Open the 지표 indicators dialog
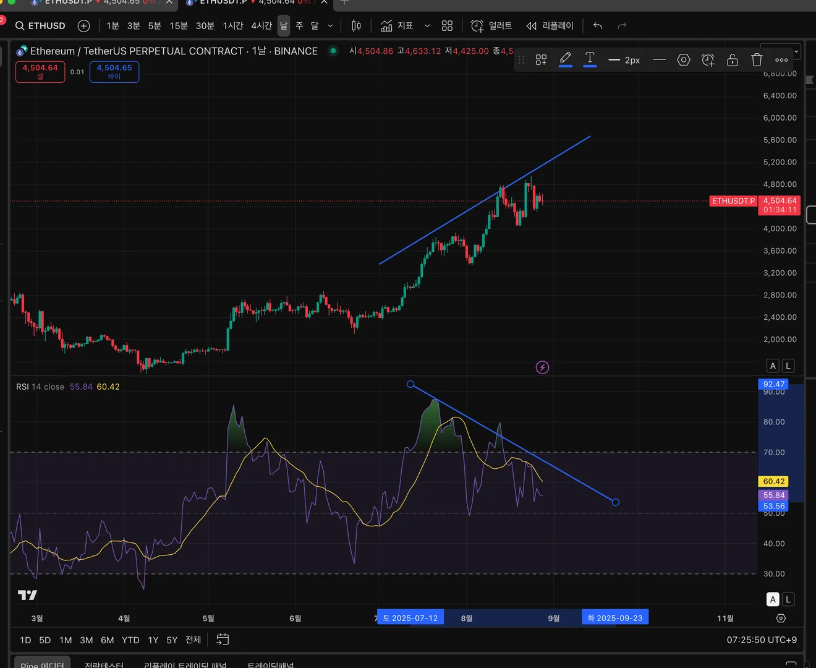This screenshot has height=668, width=816. (397, 26)
